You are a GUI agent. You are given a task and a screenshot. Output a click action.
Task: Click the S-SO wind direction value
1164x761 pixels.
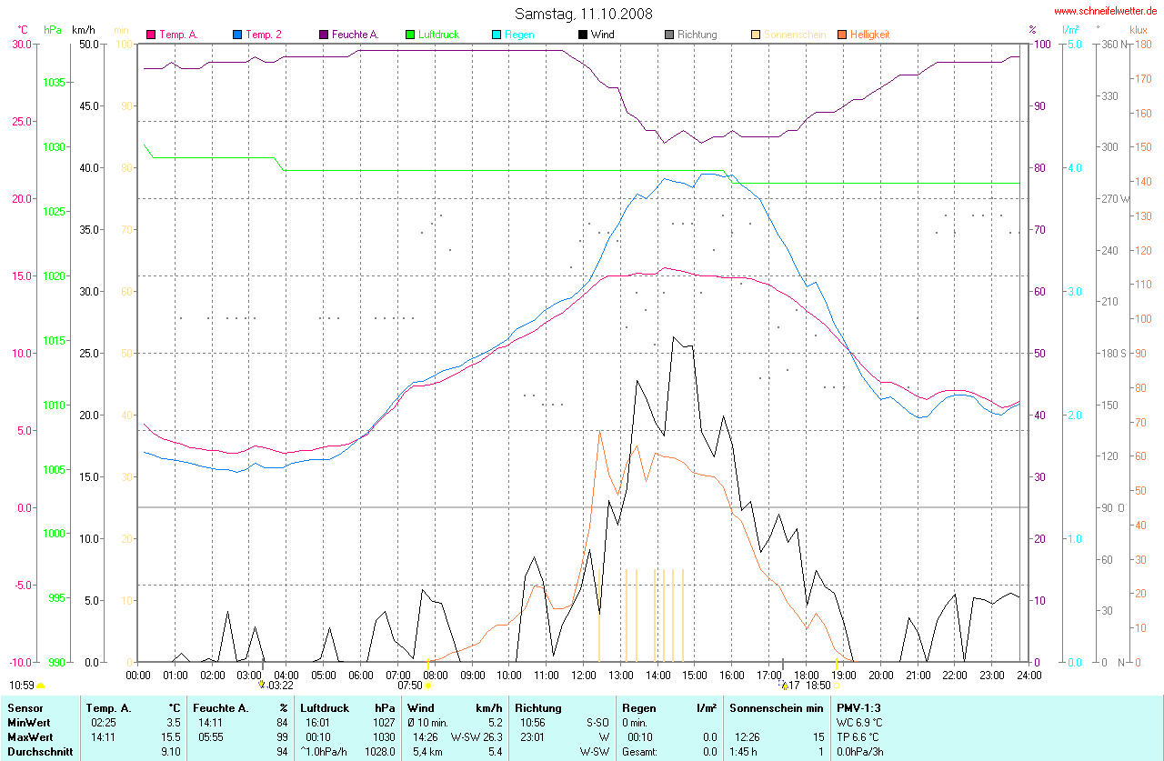(596, 722)
